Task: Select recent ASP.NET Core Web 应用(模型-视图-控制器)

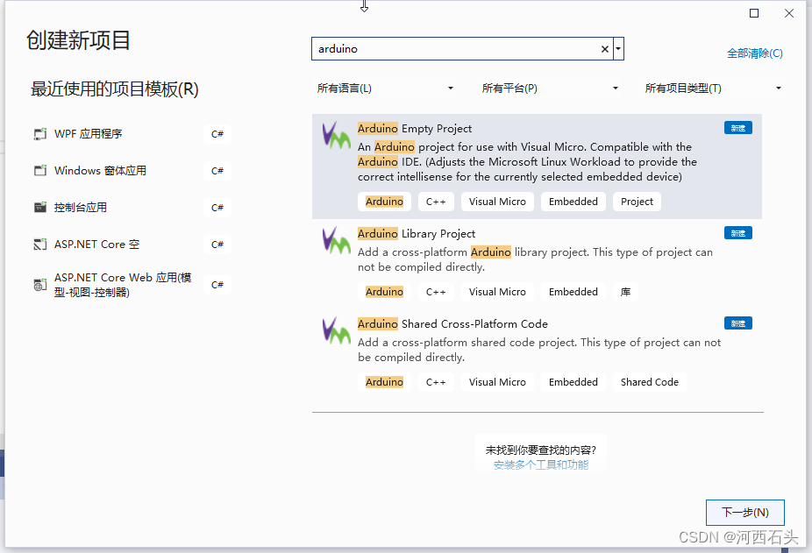Action: pos(131,284)
